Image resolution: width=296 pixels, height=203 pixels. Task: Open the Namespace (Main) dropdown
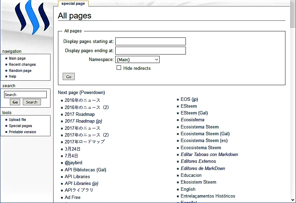(137, 60)
